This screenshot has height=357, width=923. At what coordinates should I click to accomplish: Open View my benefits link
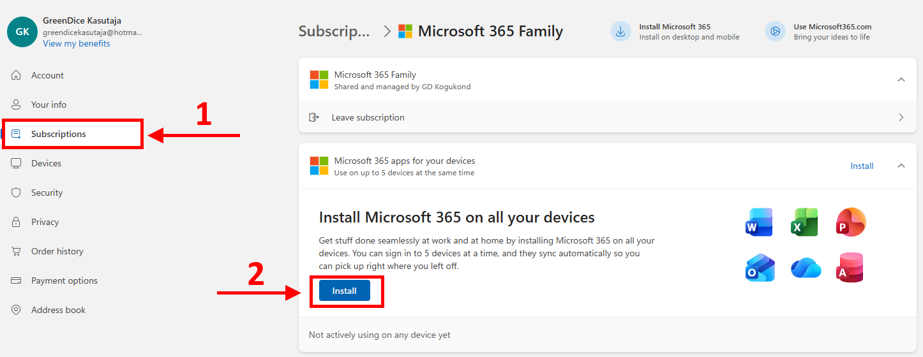click(77, 43)
